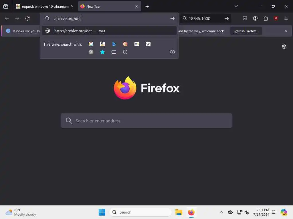Image resolution: width=293 pixels, height=219 pixels.
Task: Close the New Tab tab
Action: pyautogui.click(x=136, y=6)
